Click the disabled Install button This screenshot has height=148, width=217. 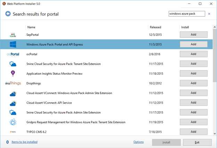(166, 142)
